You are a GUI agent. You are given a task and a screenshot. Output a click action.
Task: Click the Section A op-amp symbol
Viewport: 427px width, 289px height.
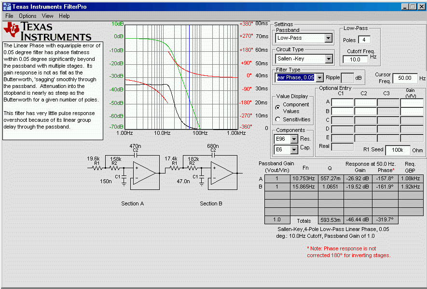[144, 173]
